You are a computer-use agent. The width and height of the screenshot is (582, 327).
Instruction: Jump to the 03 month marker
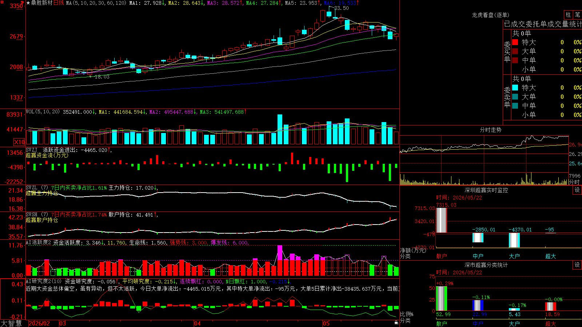coord(63,323)
